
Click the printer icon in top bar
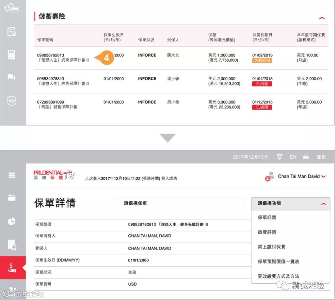(306, 157)
